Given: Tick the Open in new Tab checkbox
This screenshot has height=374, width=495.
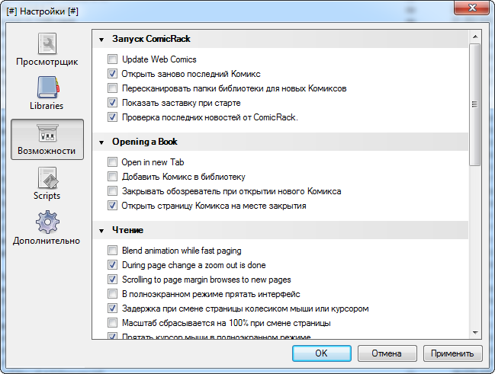Looking at the screenshot, I should pyautogui.click(x=113, y=162).
